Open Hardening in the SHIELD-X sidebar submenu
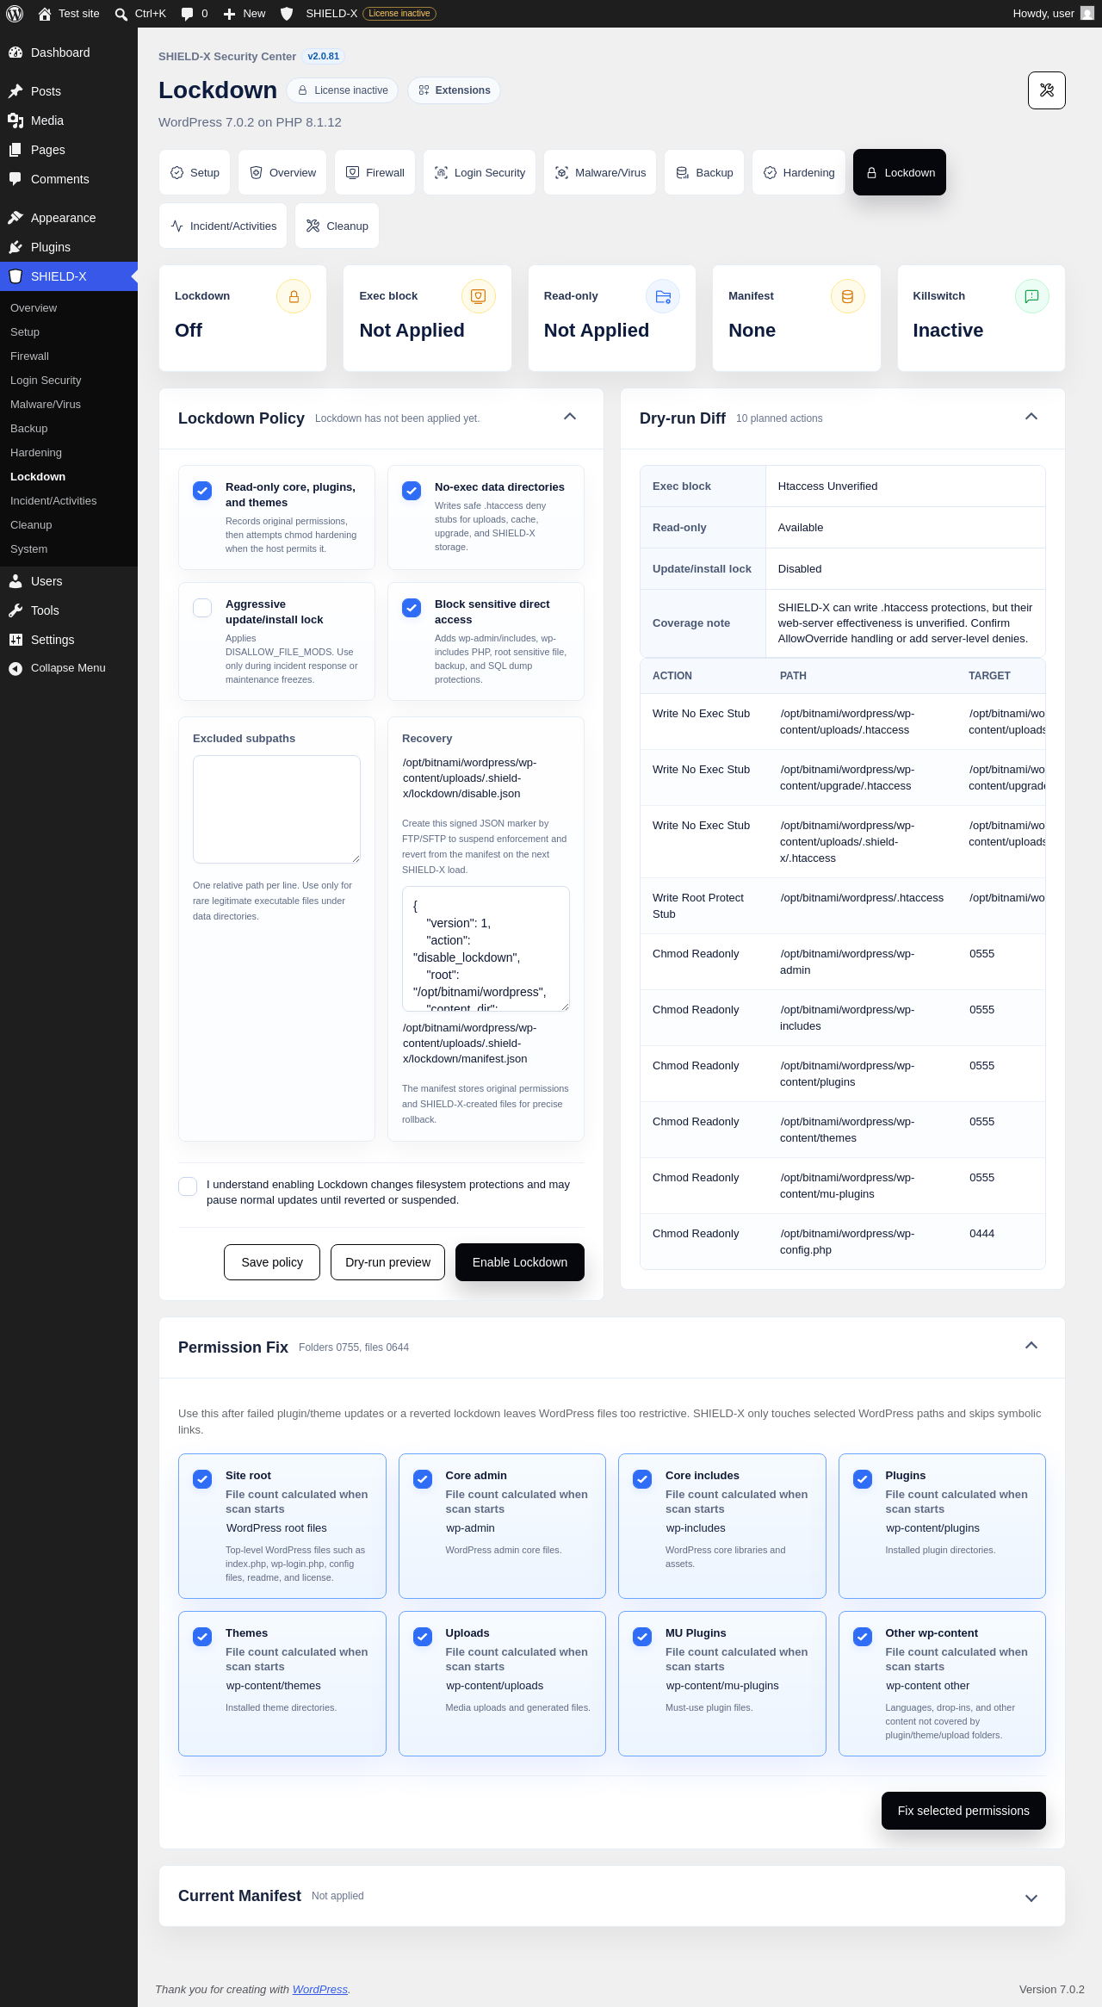Image resolution: width=1102 pixels, height=2007 pixels. (x=36, y=453)
